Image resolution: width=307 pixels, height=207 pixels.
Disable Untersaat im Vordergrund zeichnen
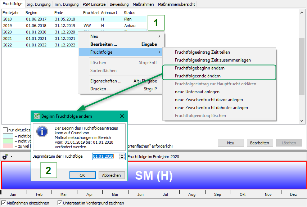[60, 203]
